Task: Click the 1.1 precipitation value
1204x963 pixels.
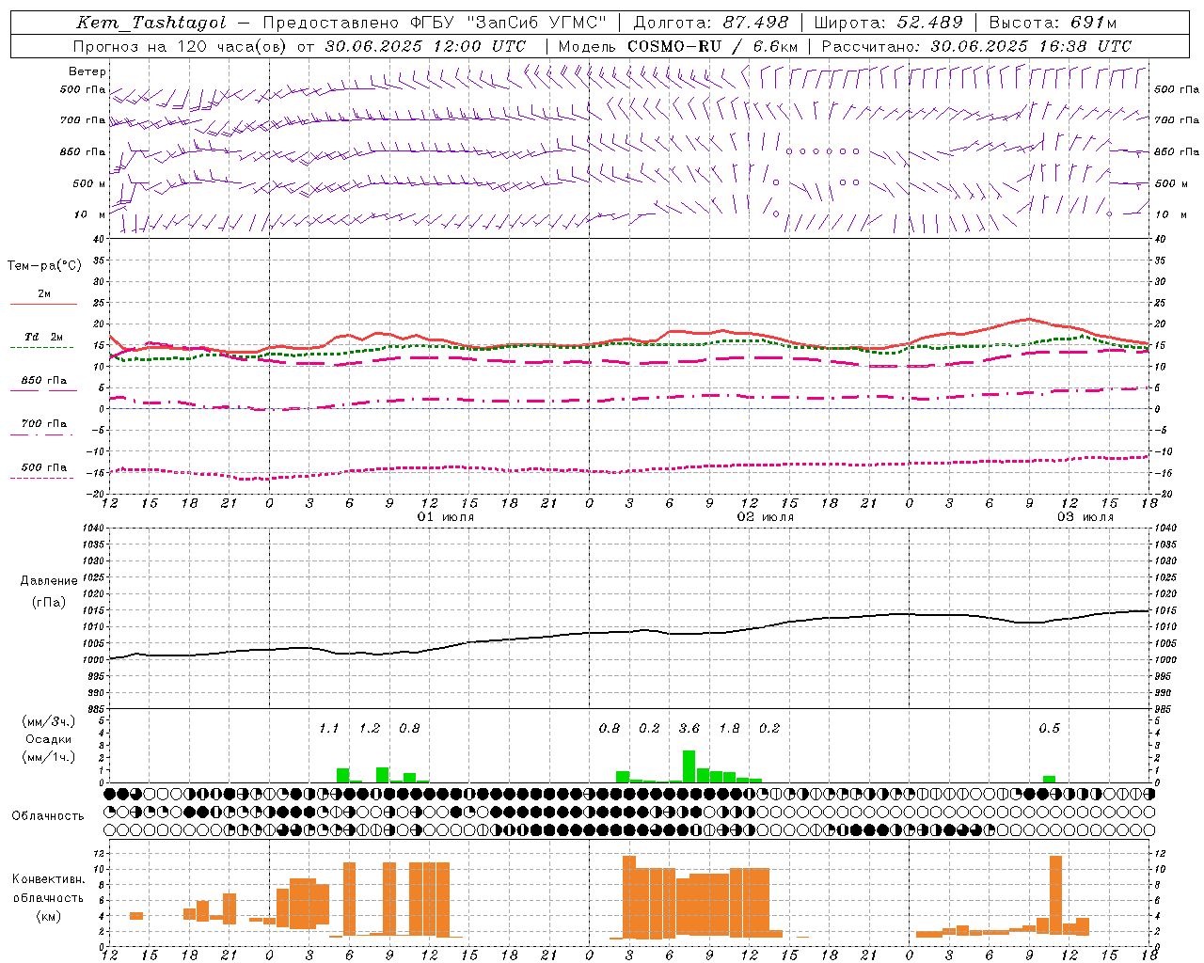Action: tap(328, 728)
